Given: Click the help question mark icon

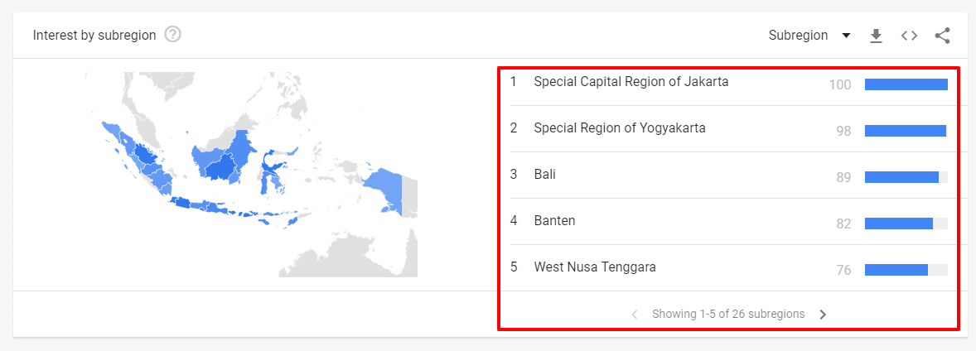Looking at the screenshot, I should pyautogui.click(x=173, y=35).
